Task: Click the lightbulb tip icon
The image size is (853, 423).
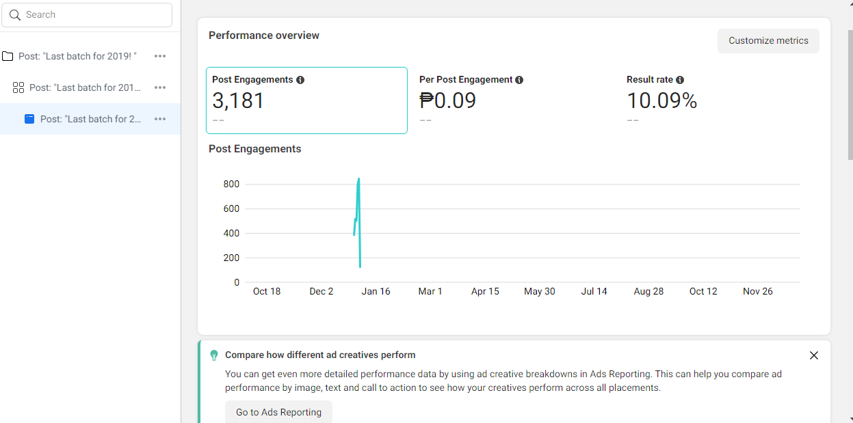Action: click(214, 355)
